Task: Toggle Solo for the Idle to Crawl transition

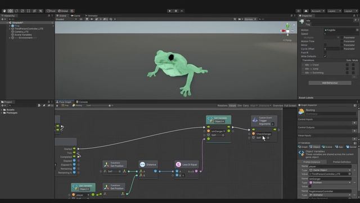Action: (347, 65)
